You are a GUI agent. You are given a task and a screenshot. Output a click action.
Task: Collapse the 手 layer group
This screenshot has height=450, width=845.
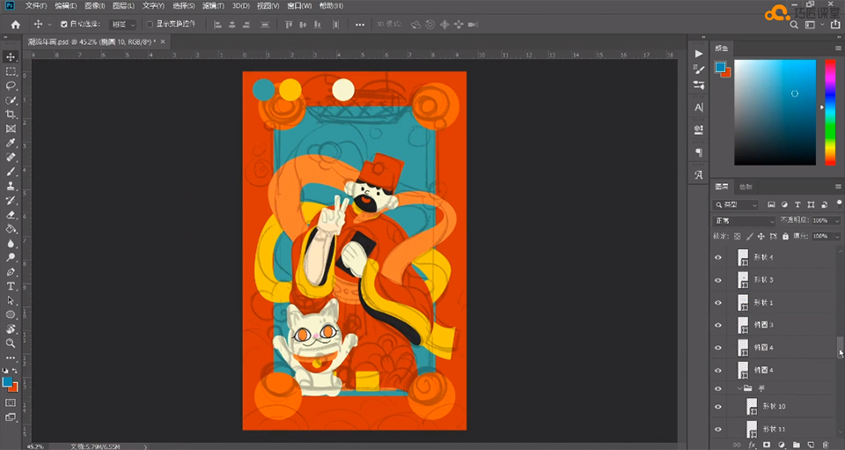coord(739,388)
